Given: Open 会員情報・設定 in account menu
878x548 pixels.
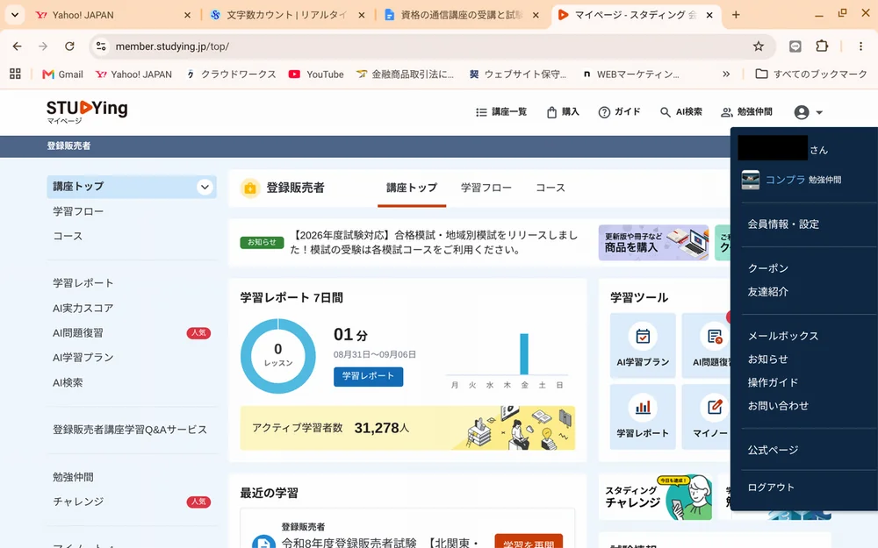Looking at the screenshot, I should tap(783, 224).
